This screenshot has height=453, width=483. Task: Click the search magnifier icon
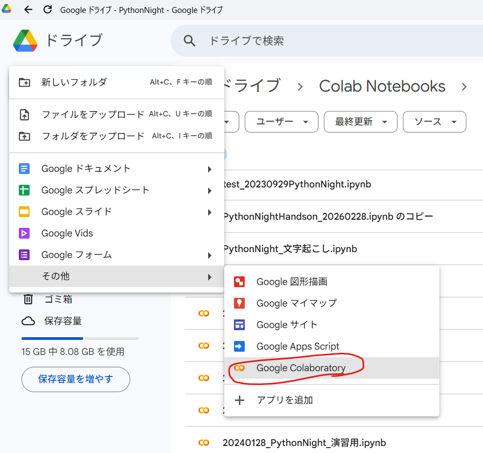point(189,40)
